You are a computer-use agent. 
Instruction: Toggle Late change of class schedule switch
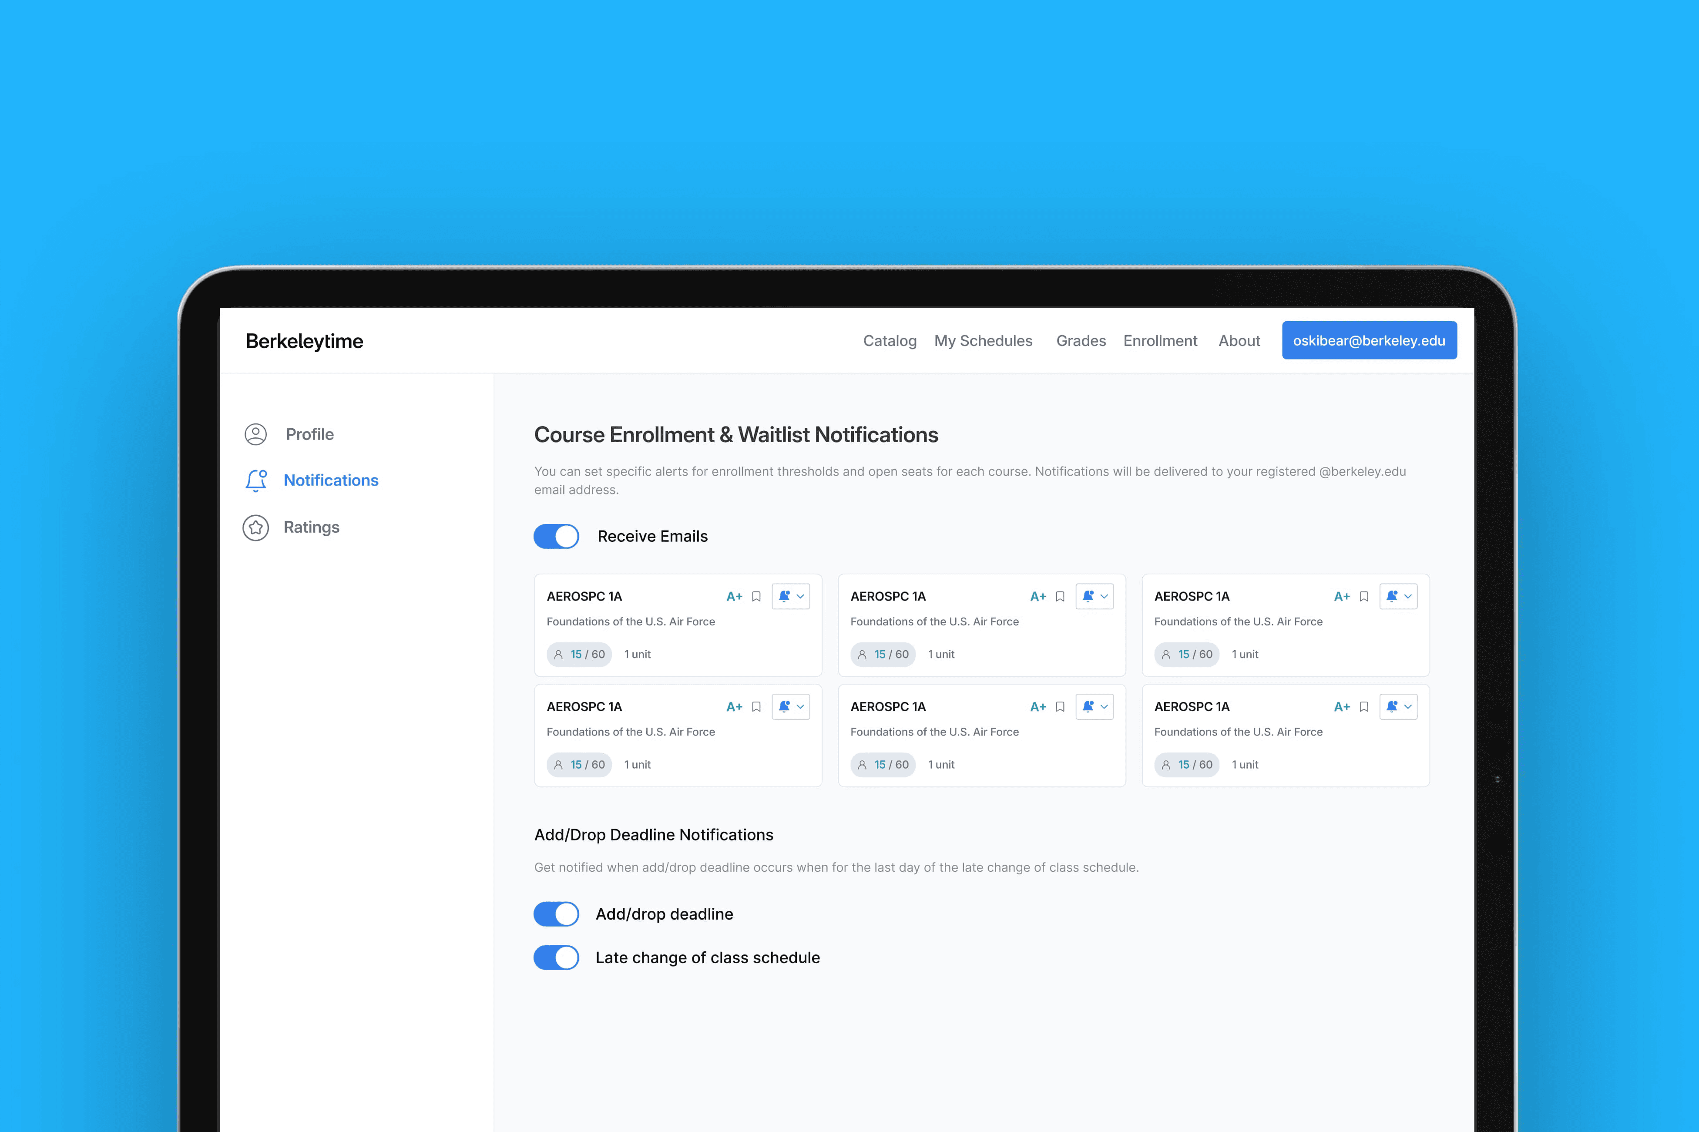(x=557, y=957)
